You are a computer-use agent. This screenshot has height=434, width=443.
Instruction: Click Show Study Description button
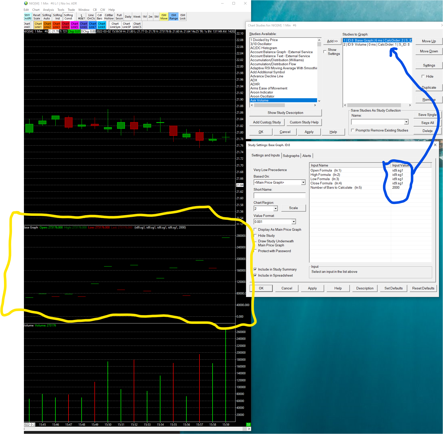coord(285,113)
